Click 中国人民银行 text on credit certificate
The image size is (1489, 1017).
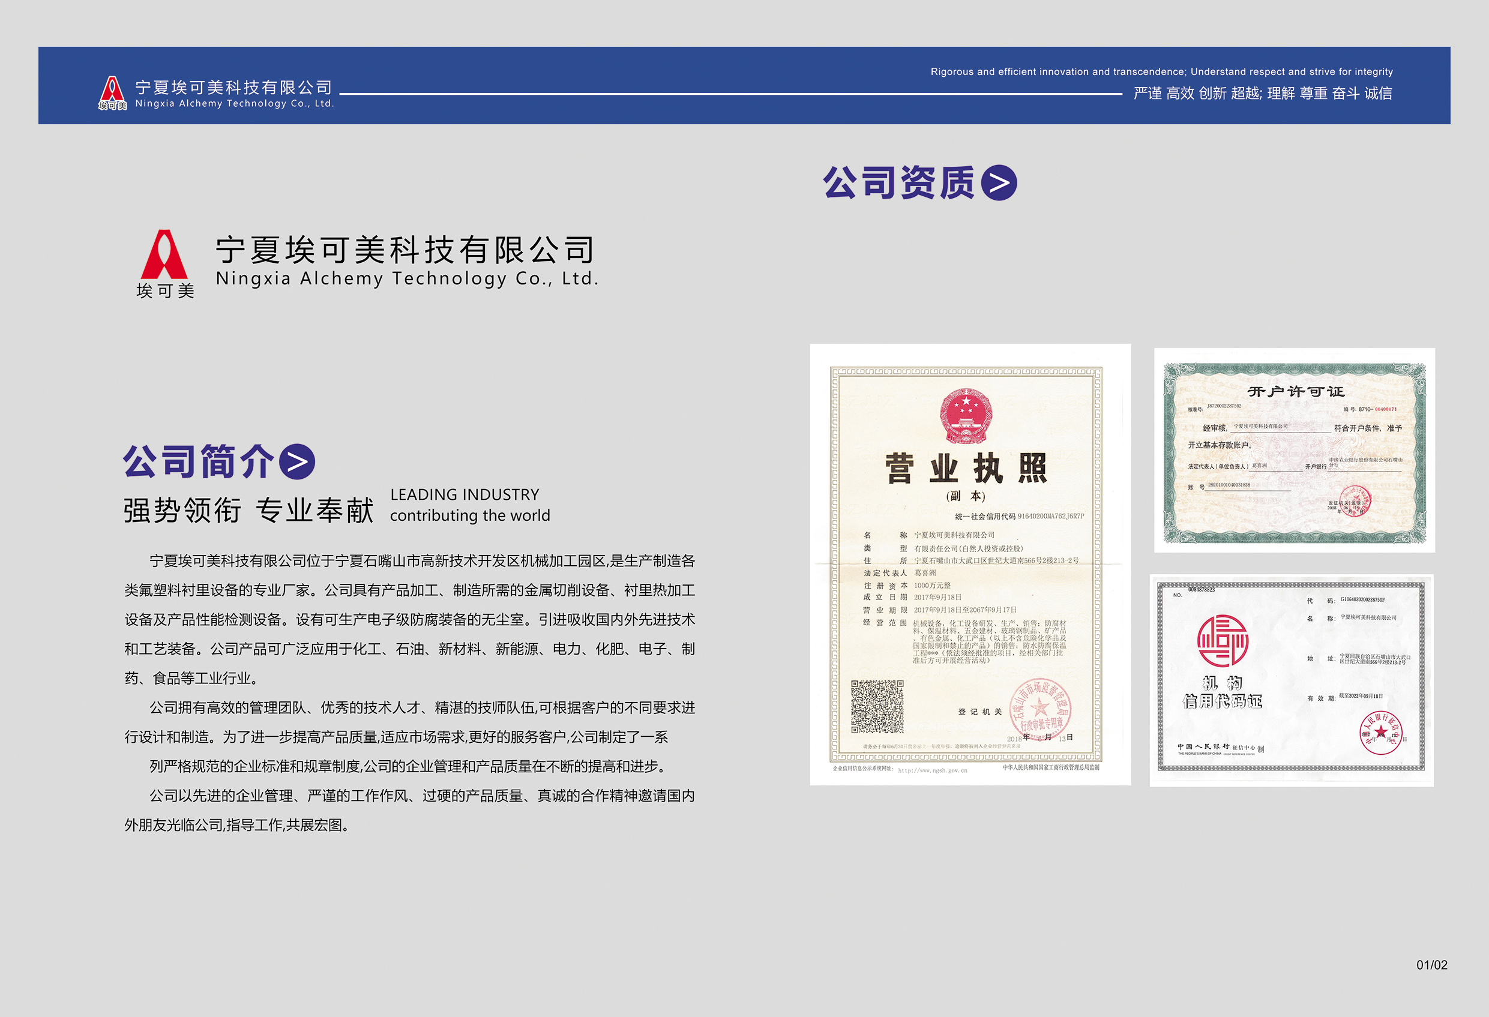tap(1203, 747)
